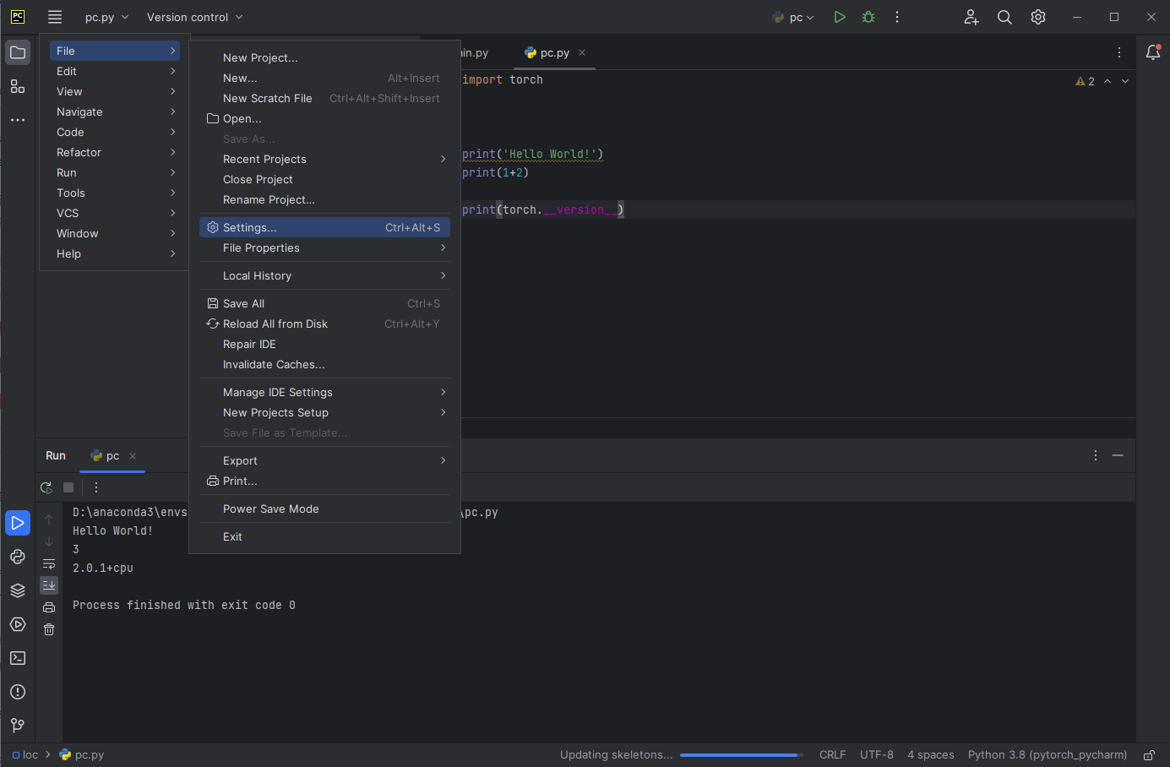Close the pc.py editor tab

pyautogui.click(x=582, y=52)
